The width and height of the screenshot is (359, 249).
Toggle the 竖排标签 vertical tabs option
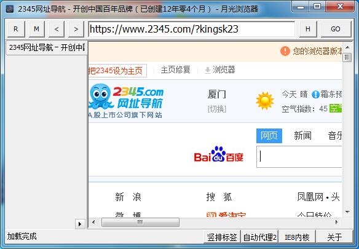point(222,237)
